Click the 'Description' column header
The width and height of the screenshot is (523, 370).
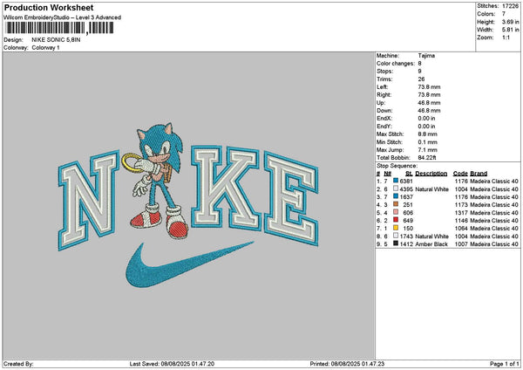click(x=431, y=174)
